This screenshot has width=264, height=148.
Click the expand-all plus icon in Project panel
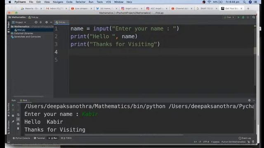point(41,22)
